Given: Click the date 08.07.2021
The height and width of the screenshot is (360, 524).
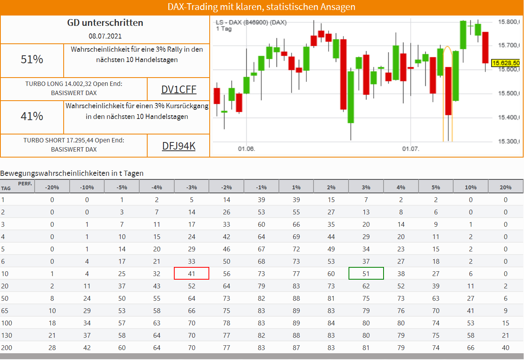Looking at the screenshot, I should tap(105, 36).
